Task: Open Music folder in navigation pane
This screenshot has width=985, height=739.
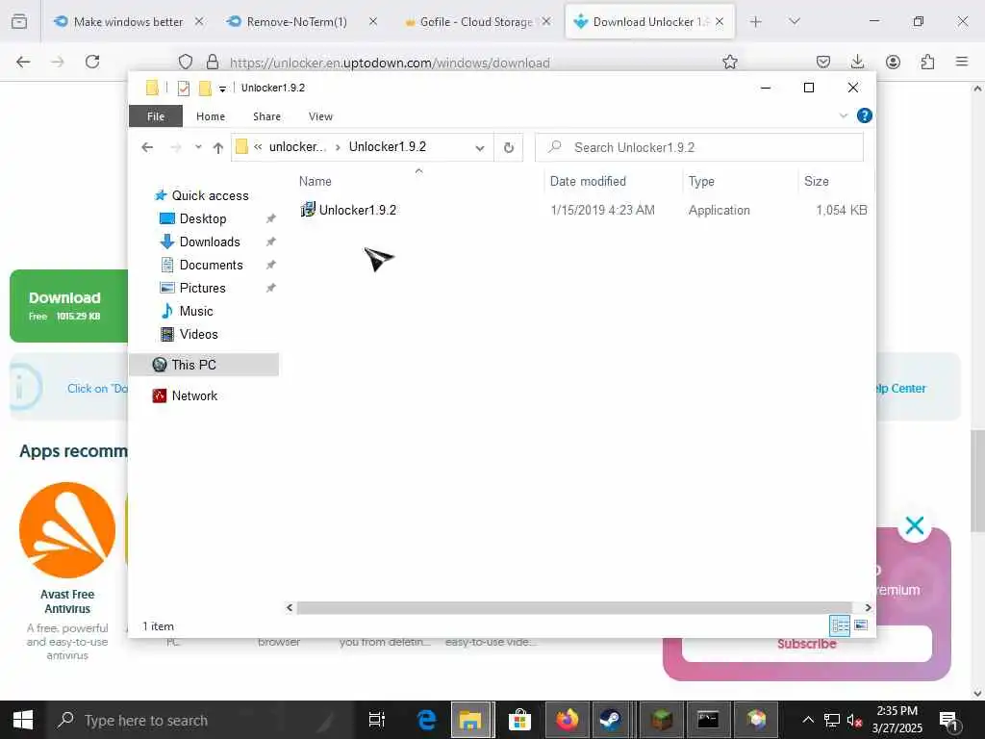Action: (195, 311)
